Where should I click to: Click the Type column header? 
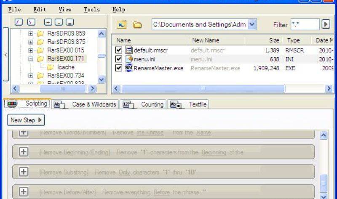297,40
